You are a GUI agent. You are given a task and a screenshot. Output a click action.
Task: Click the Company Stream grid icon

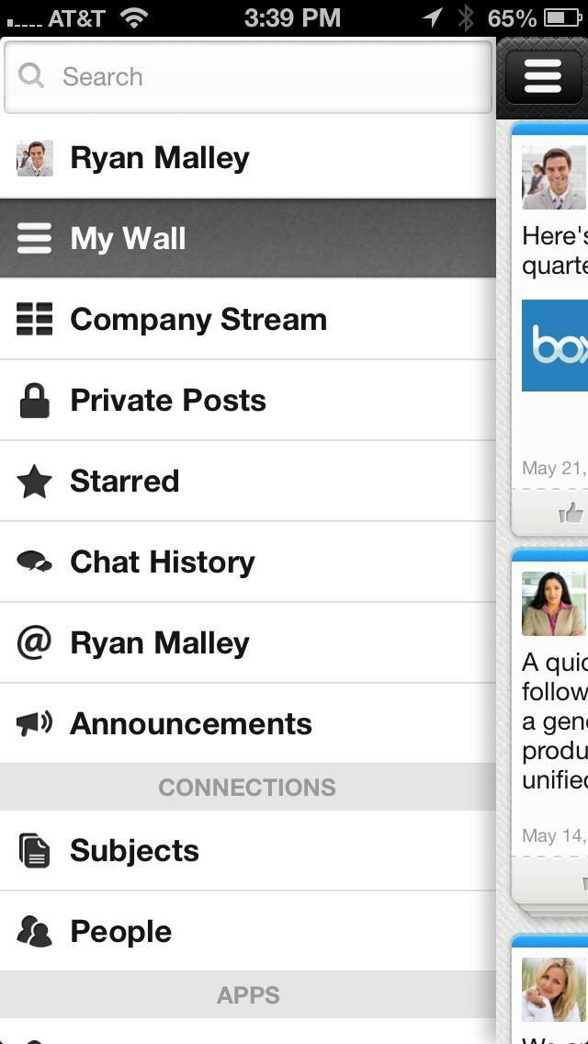coord(35,319)
